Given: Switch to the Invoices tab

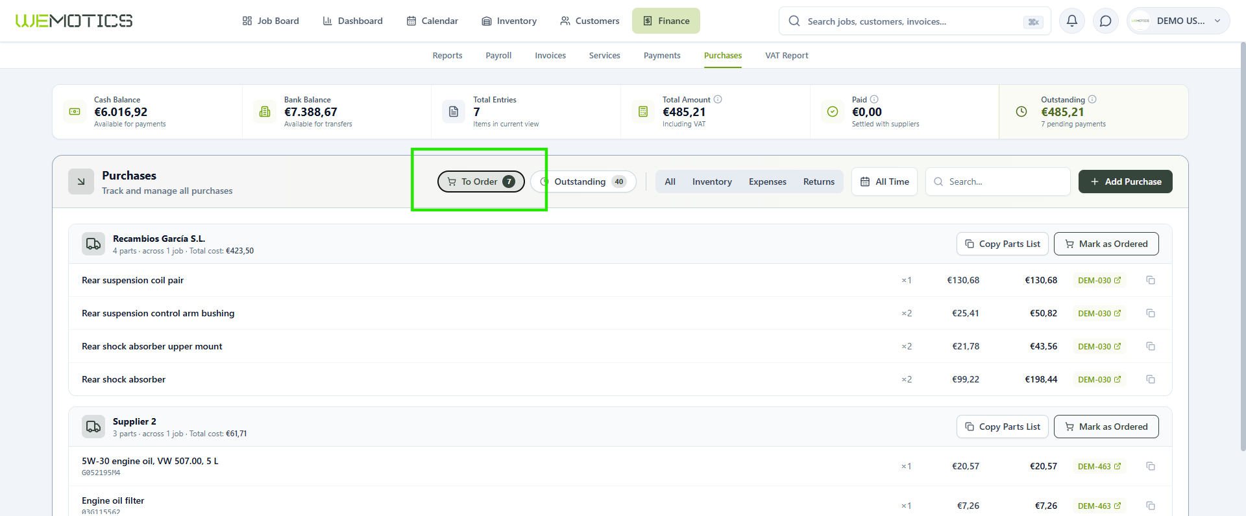Looking at the screenshot, I should (550, 56).
